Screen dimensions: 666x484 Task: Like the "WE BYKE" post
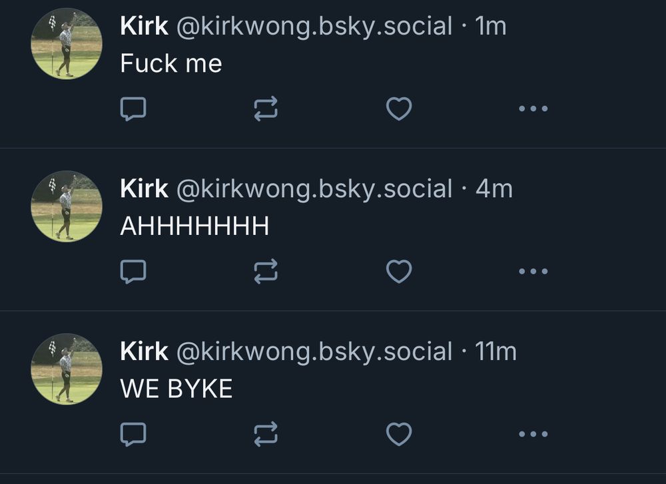coord(399,434)
